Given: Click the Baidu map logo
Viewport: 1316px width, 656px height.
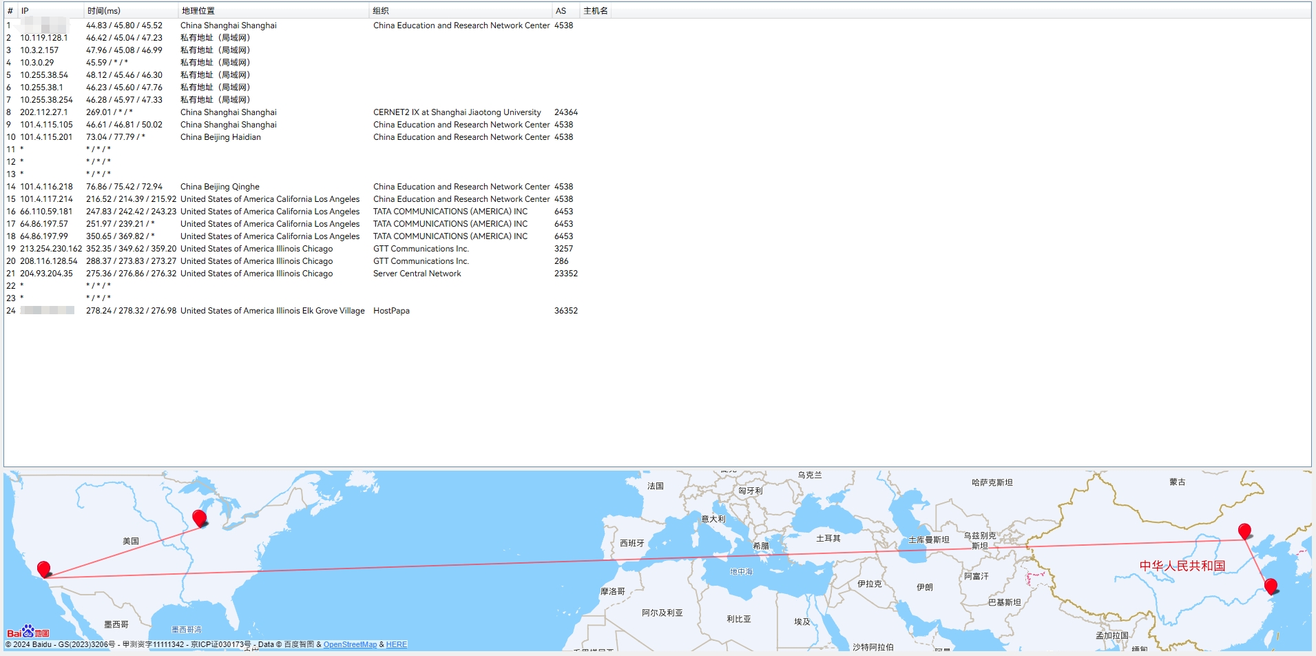Looking at the screenshot, I should (x=28, y=632).
